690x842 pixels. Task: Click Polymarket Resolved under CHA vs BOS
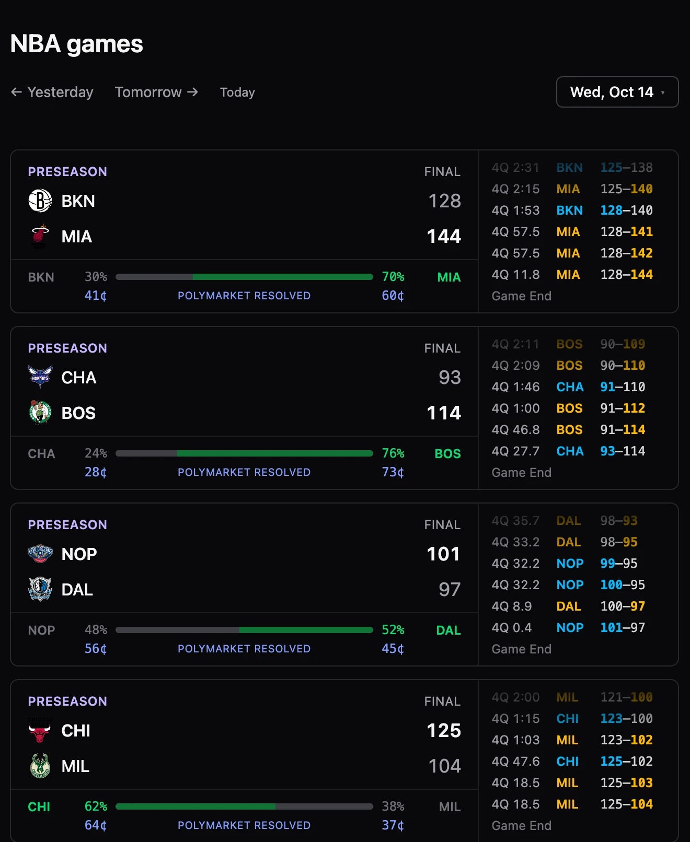click(x=244, y=472)
